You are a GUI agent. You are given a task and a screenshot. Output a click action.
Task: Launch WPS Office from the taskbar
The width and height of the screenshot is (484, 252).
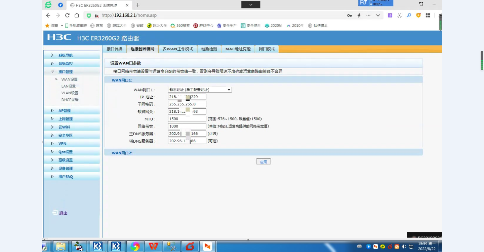click(154, 247)
